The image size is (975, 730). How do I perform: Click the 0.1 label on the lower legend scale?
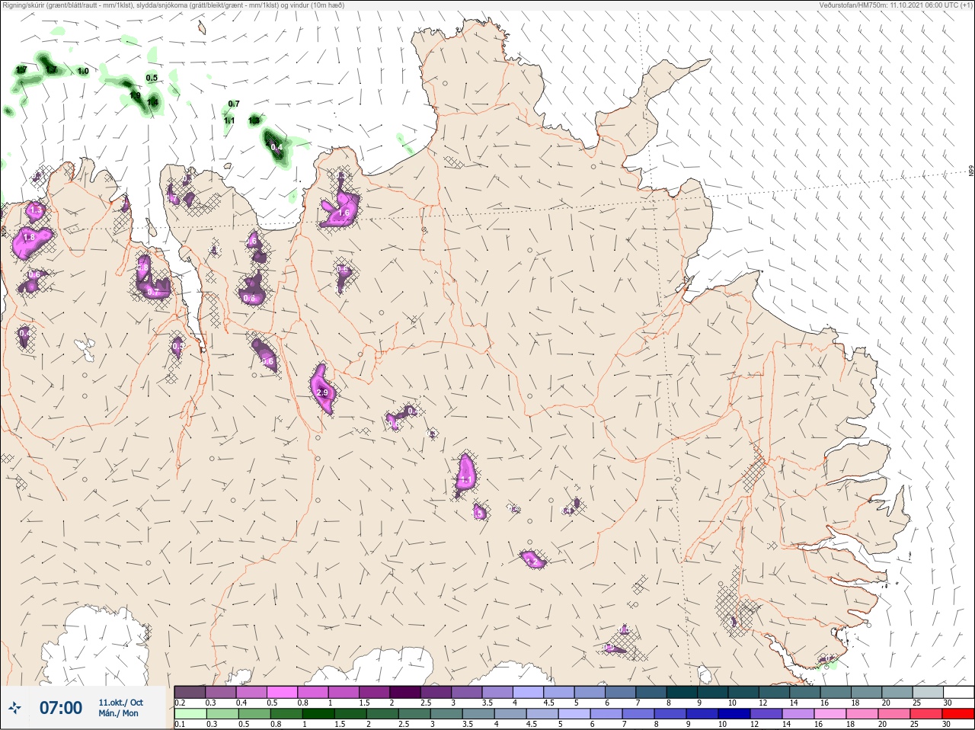[180, 725]
